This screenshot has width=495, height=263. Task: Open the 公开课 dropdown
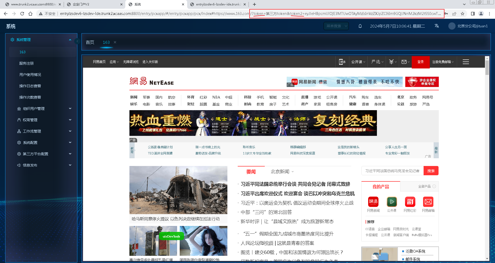pos(358,62)
